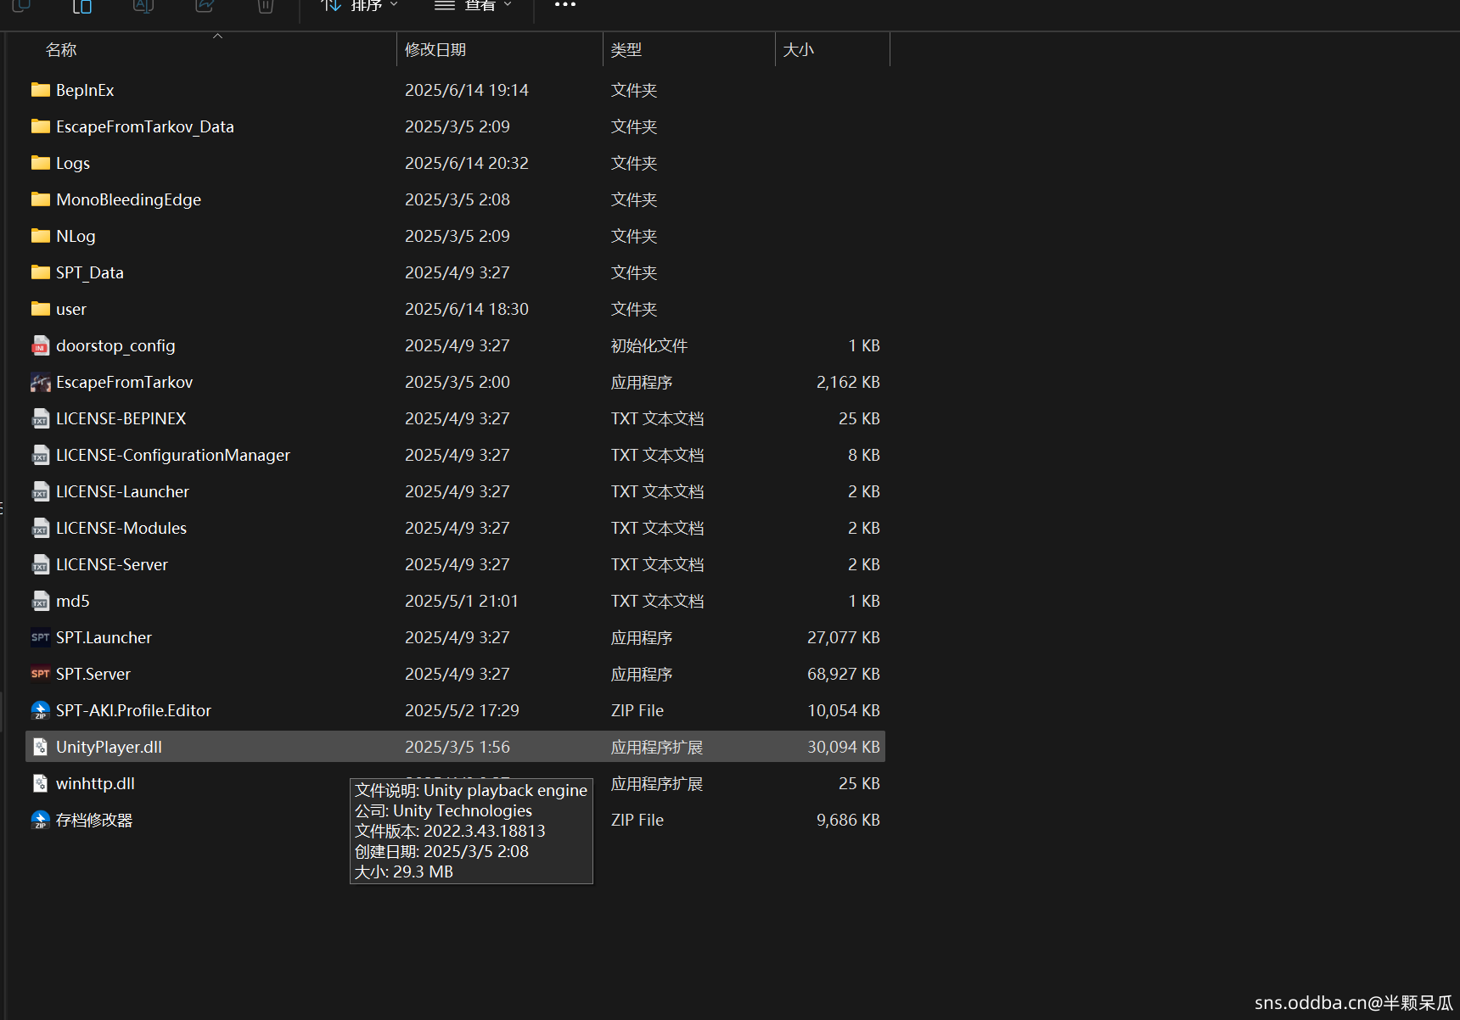Click the Share toolbar icon
This screenshot has width=1460, height=1020.
click(205, 5)
